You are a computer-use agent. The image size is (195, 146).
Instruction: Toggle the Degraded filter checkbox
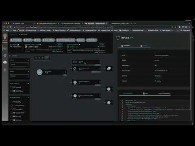[x=11, y=109]
